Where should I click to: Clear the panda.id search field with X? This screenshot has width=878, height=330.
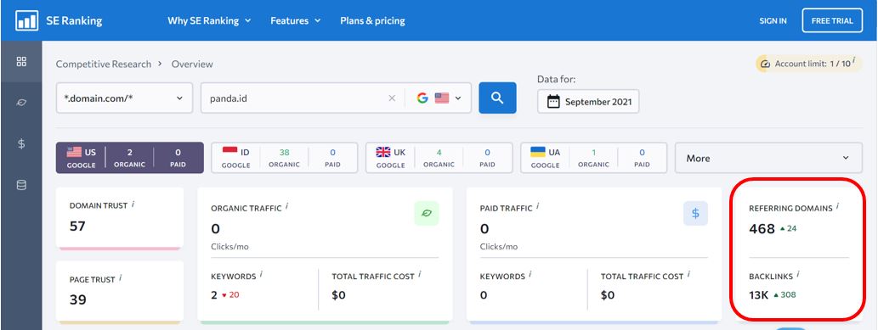coord(392,98)
